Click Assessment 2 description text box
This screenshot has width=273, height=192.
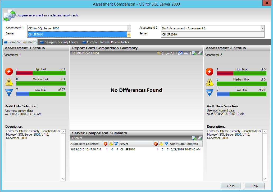click(236, 155)
